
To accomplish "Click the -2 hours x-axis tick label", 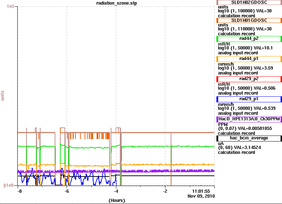I will (x=165, y=191).
